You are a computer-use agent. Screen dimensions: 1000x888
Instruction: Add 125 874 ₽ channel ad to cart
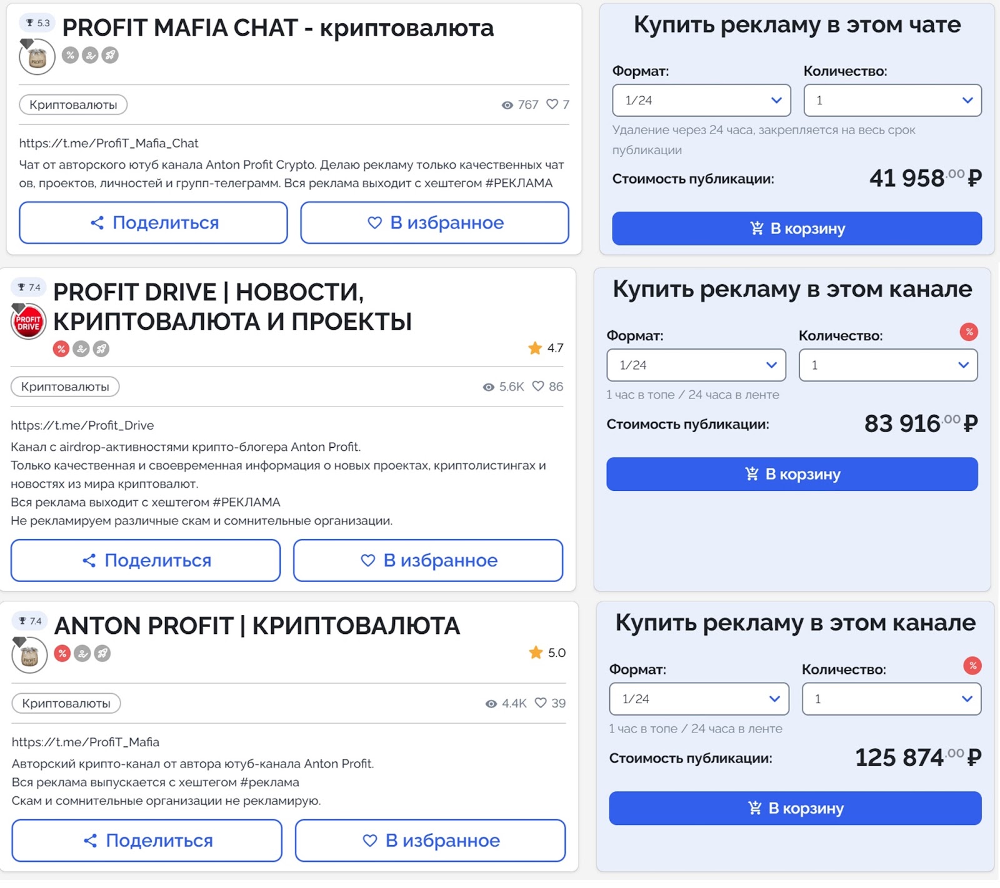pos(795,808)
